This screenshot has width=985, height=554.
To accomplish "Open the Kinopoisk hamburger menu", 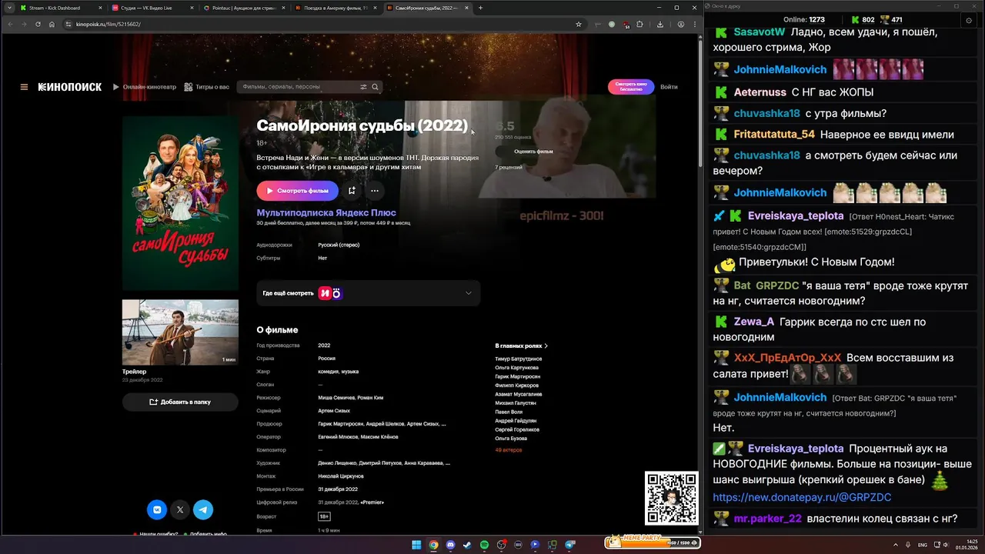I will (x=24, y=87).
